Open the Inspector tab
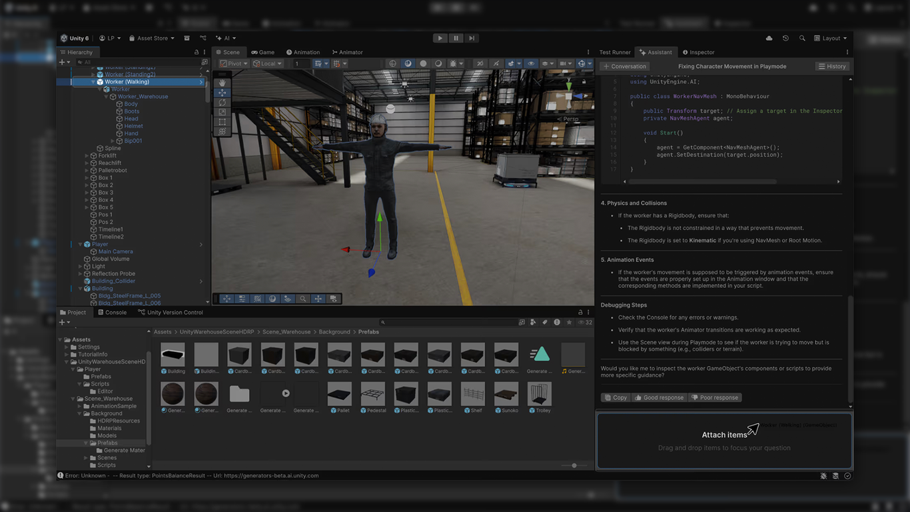Viewport: 910px width, 512px height. coord(697,52)
